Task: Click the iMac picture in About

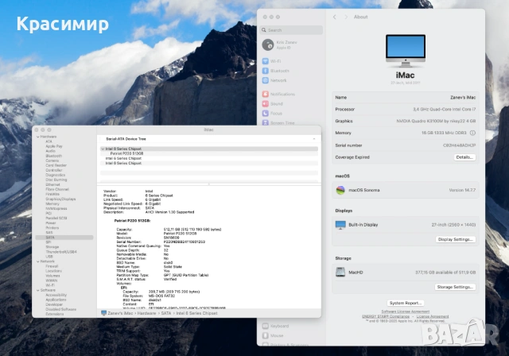Action: 406,51
